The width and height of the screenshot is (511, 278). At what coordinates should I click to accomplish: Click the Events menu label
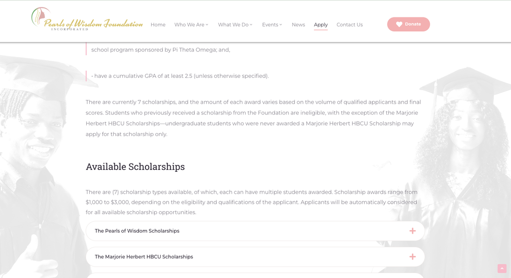click(270, 25)
